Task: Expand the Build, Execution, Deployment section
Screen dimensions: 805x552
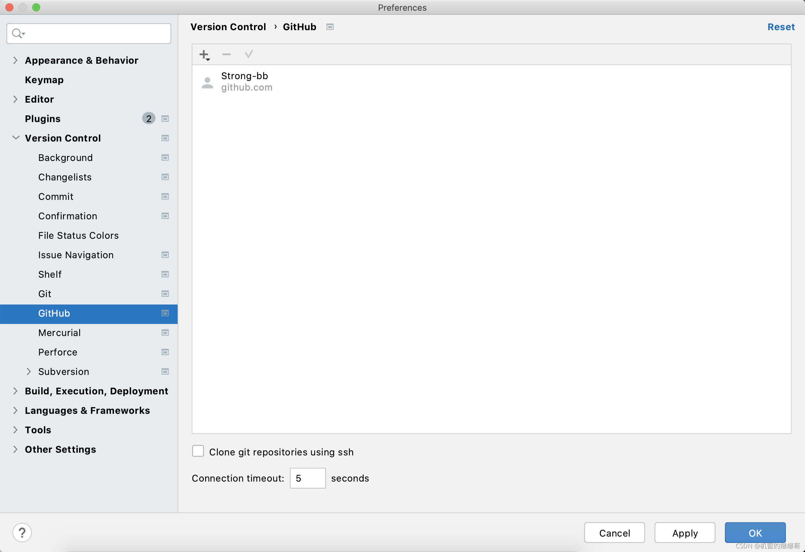Action: tap(15, 390)
